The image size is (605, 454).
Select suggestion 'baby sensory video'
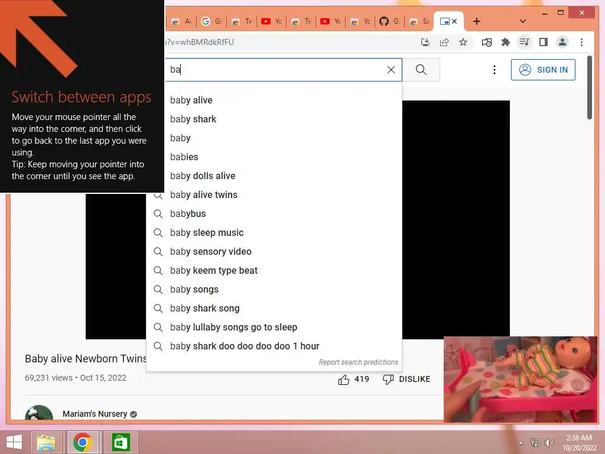(x=274, y=251)
